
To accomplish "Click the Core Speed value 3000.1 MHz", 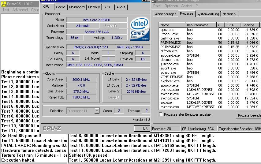I will point(81,80).
